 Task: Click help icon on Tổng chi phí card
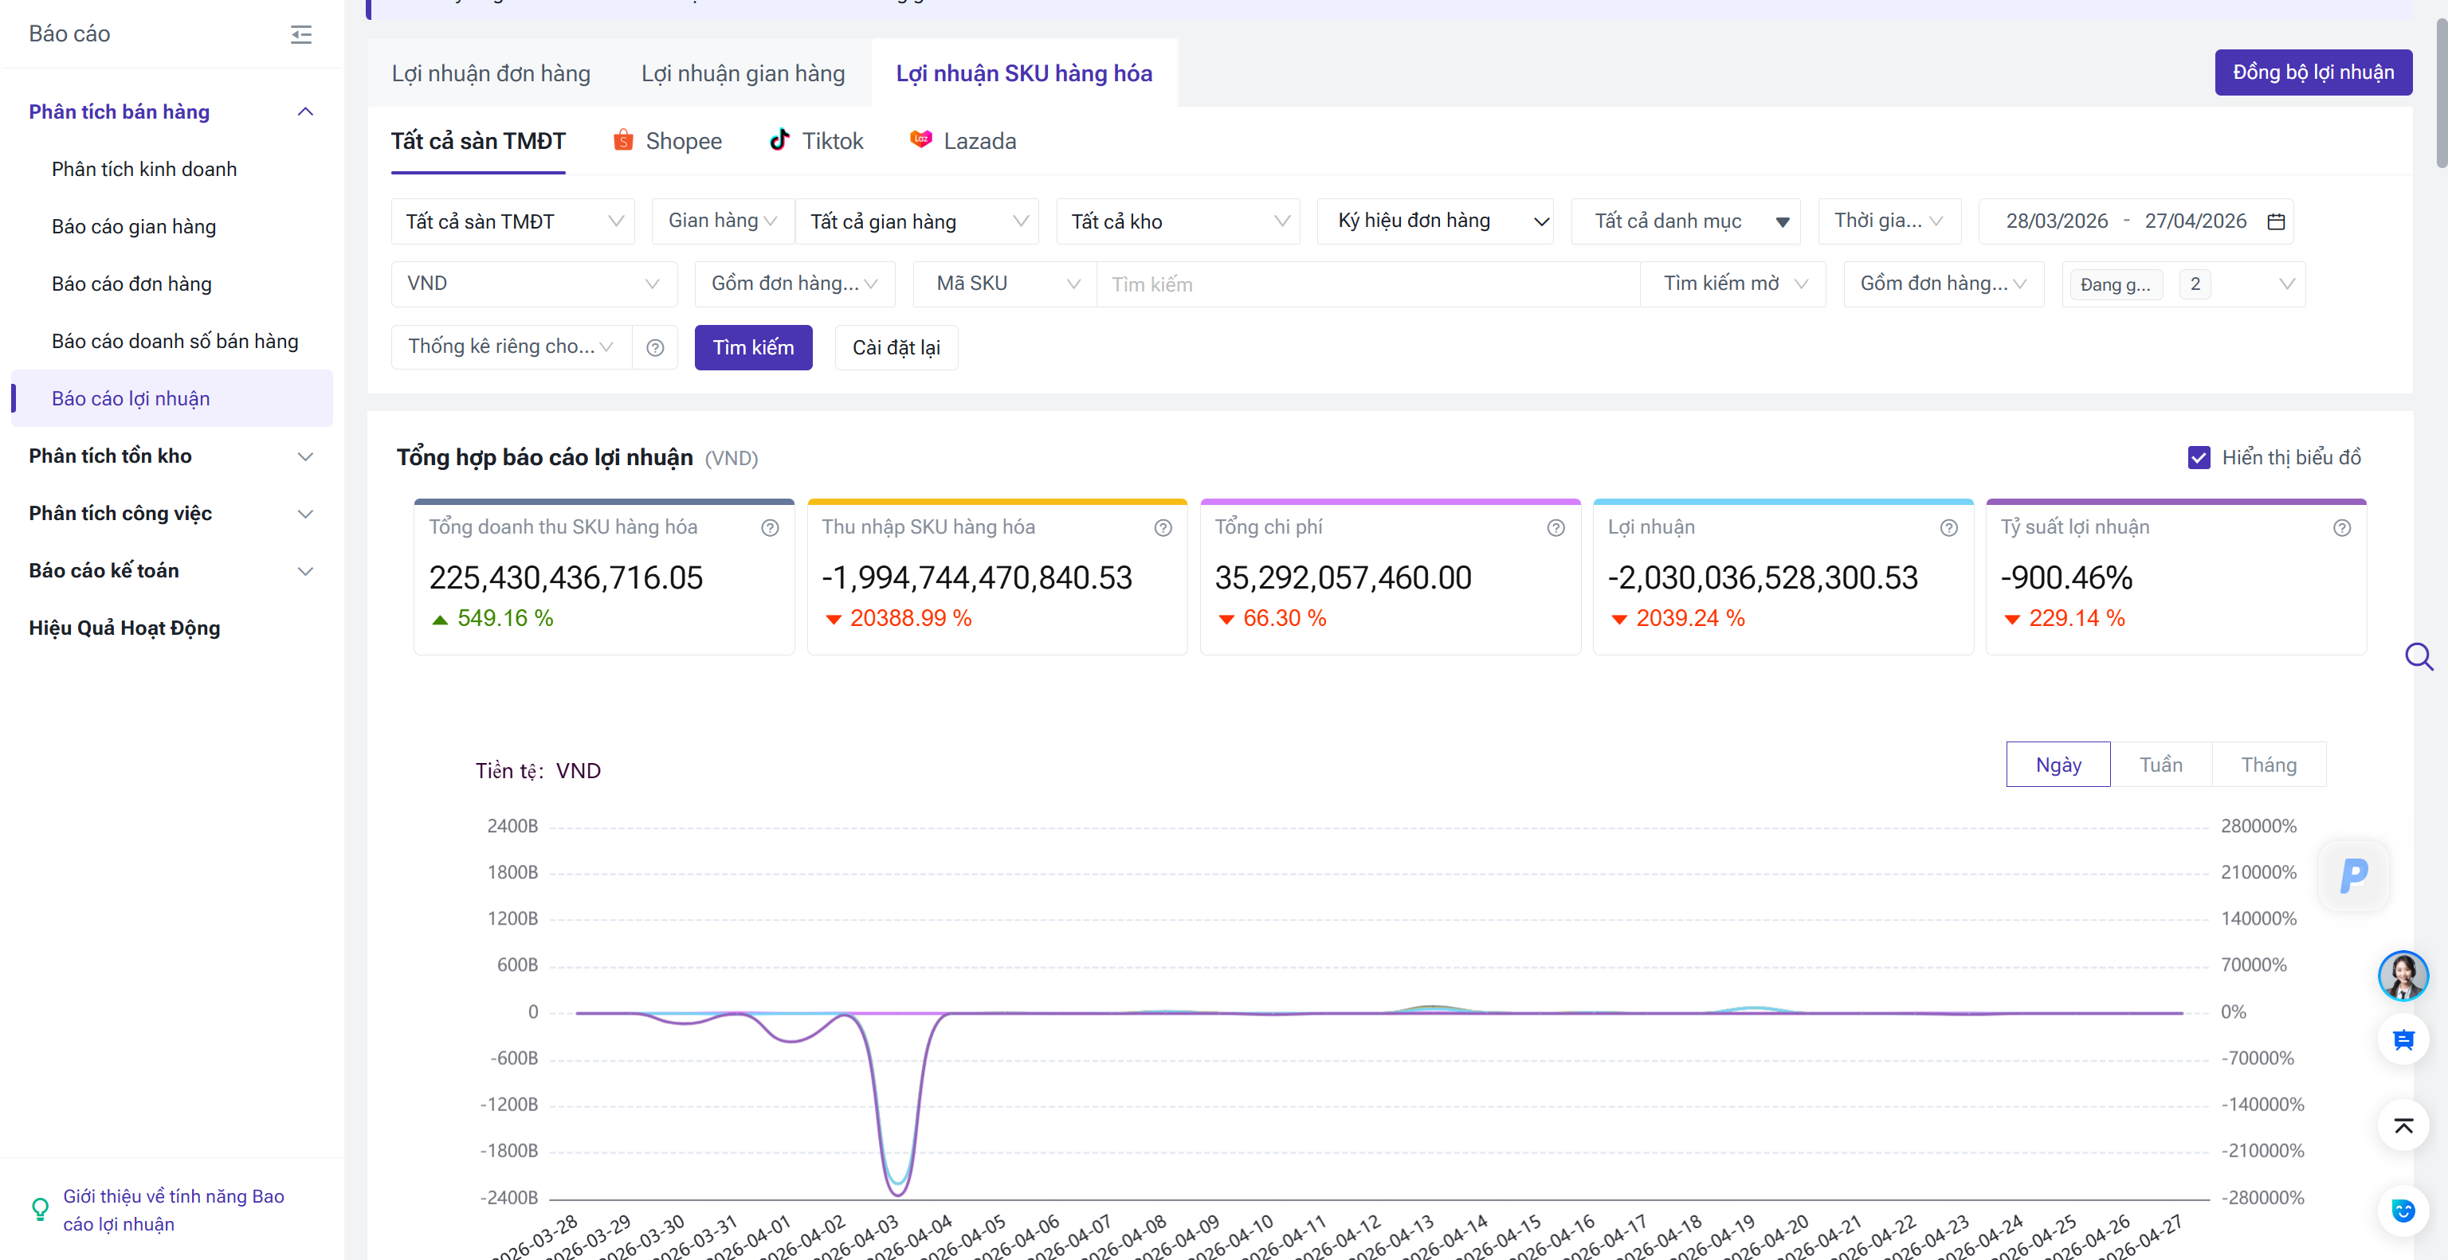[1555, 528]
